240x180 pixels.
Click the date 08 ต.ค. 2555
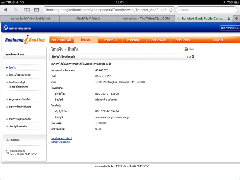pyautogui.click(x=103, y=76)
